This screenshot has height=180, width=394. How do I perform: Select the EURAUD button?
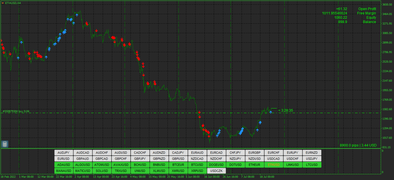[x=197, y=153]
